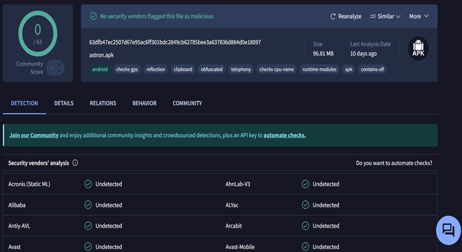Open the chat bubble icon

click(x=448, y=230)
